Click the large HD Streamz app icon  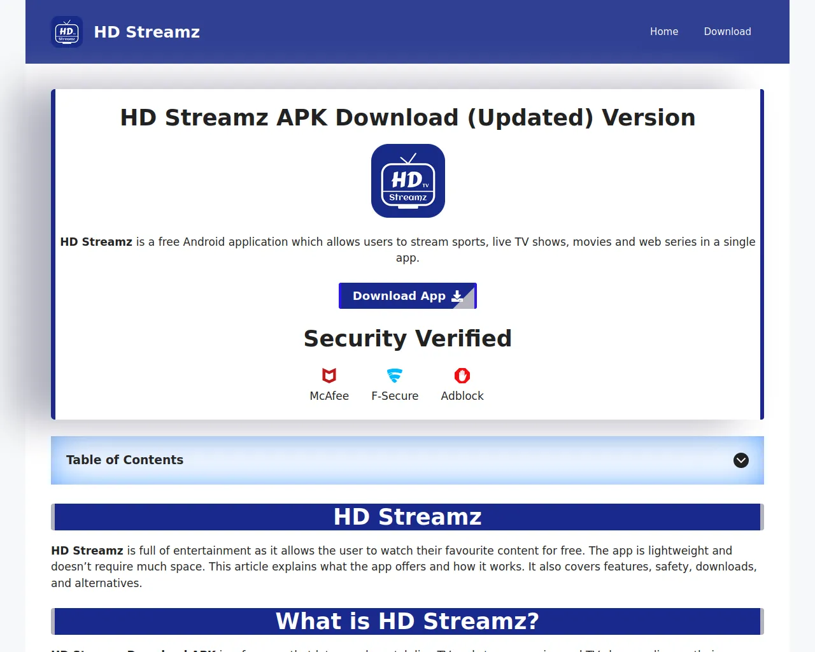coord(408,181)
